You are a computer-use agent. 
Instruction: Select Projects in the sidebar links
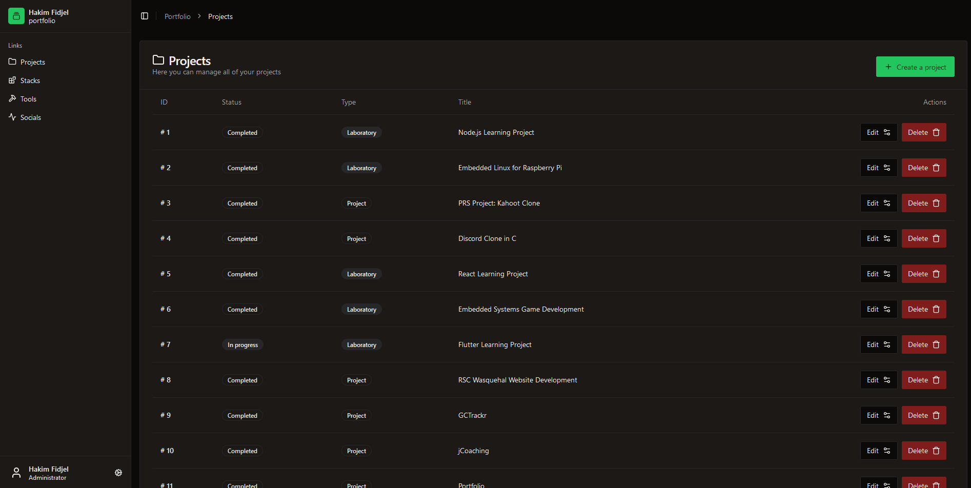click(32, 62)
